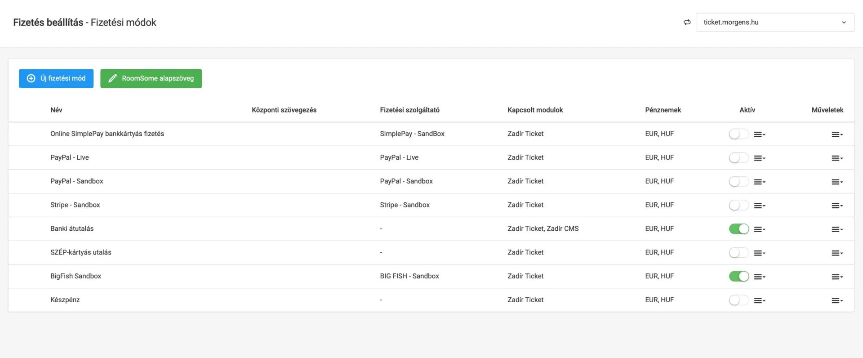The height and width of the screenshot is (358, 863).
Task: Open Műveletek actions menu for BigFish Sandbox
Action: [x=837, y=277]
